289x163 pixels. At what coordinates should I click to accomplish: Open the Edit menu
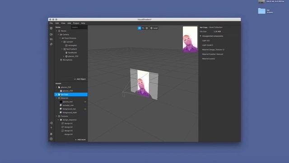pyautogui.click(x=57, y=23)
